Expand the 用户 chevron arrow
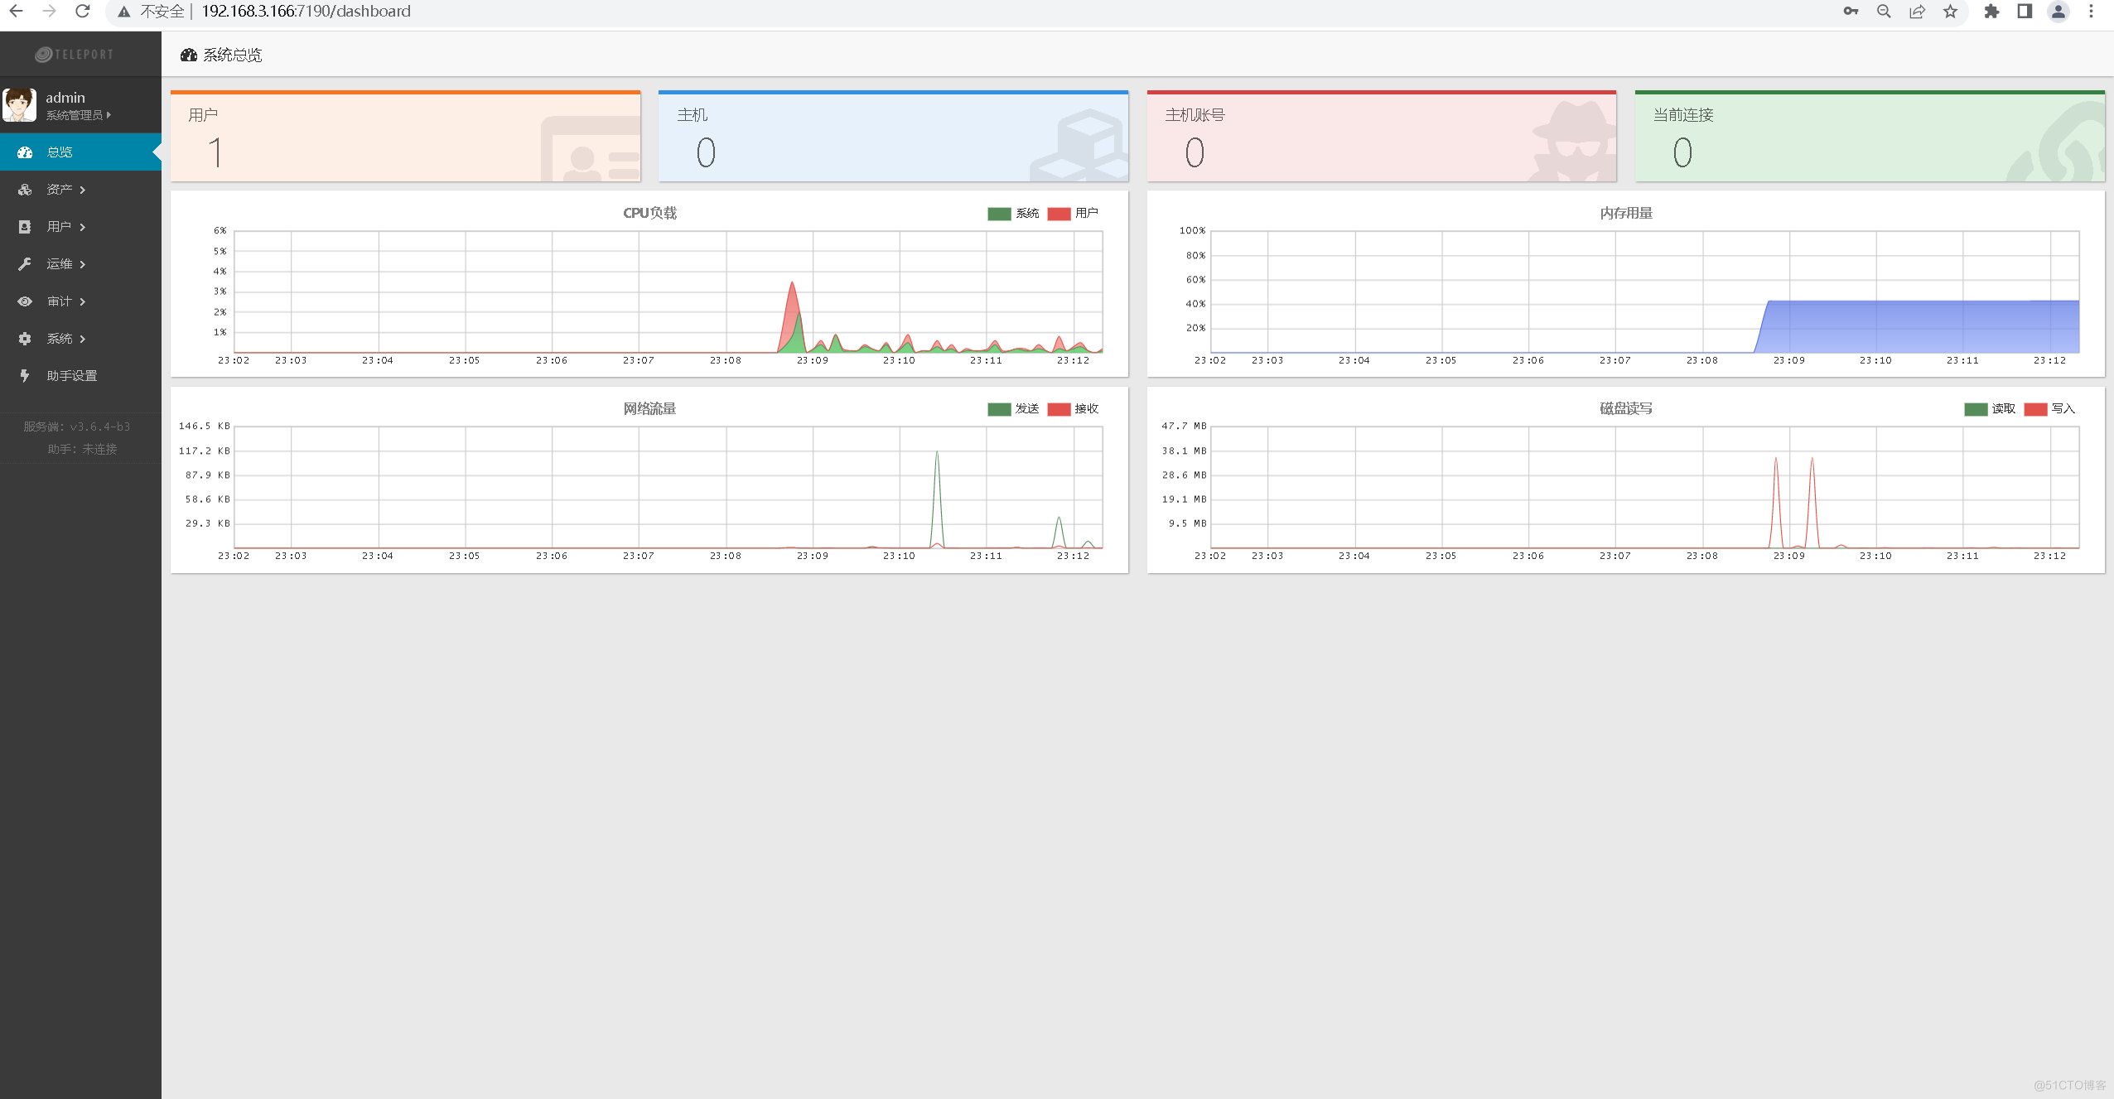Image resolution: width=2114 pixels, height=1099 pixels. point(83,227)
